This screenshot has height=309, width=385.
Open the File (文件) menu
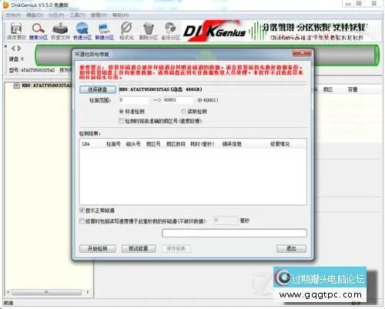(x=13, y=15)
